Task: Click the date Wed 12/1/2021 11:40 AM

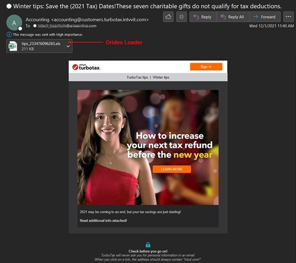Action: click(271, 26)
